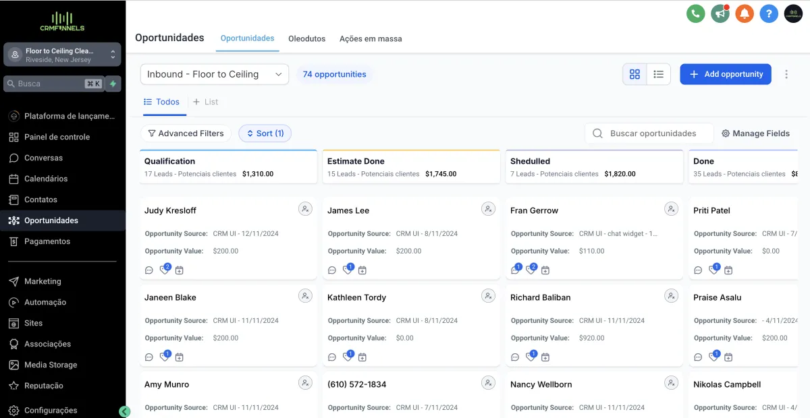Switch to the list view layout

[x=659, y=74]
